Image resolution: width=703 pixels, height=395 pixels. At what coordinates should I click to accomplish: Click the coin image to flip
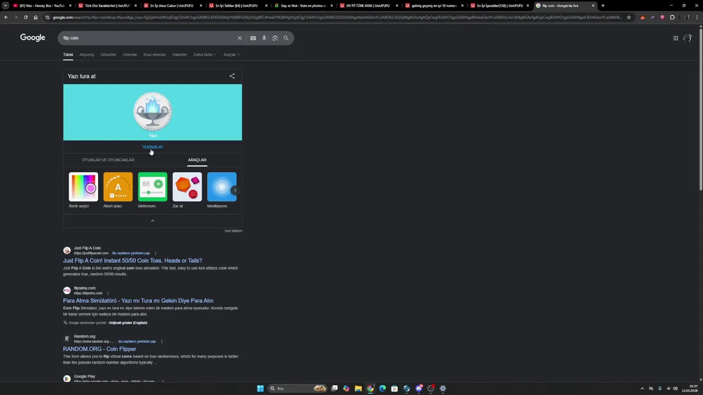[x=152, y=111]
